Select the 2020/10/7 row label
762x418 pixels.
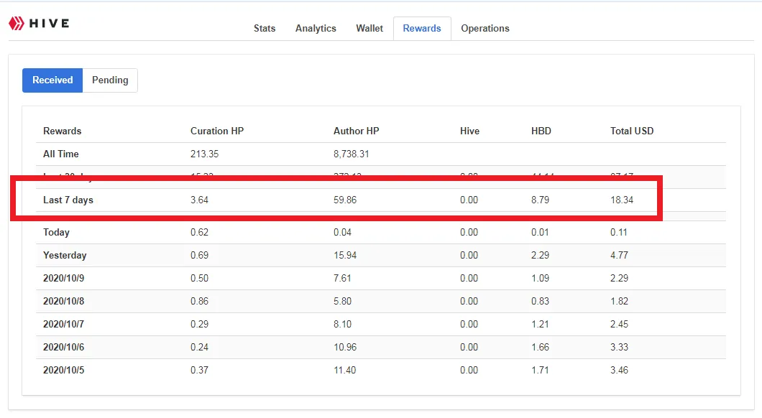(x=64, y=325)
